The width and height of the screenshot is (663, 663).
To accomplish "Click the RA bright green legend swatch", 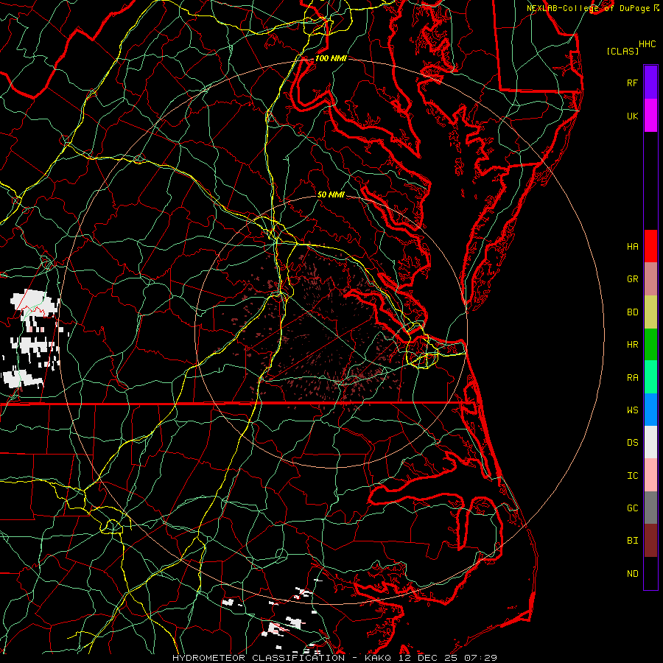I will point(650,377).
